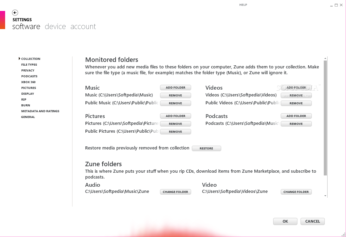
Task: Minimize the Zune window
Action: (331, 5)
